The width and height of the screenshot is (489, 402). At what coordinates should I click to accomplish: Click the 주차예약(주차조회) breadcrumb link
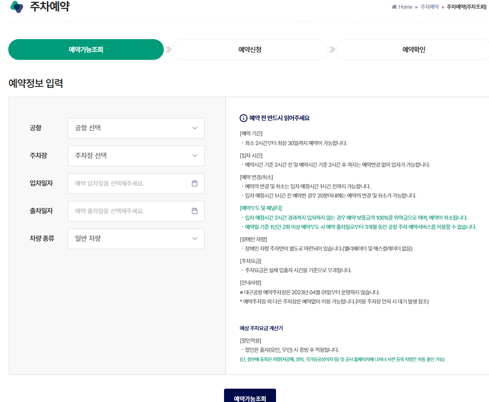tap(465, 7)
